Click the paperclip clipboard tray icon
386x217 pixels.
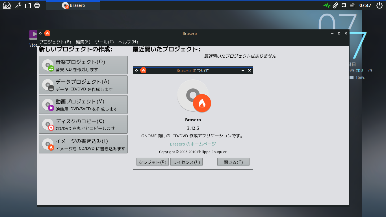click(x=335, y=5)
